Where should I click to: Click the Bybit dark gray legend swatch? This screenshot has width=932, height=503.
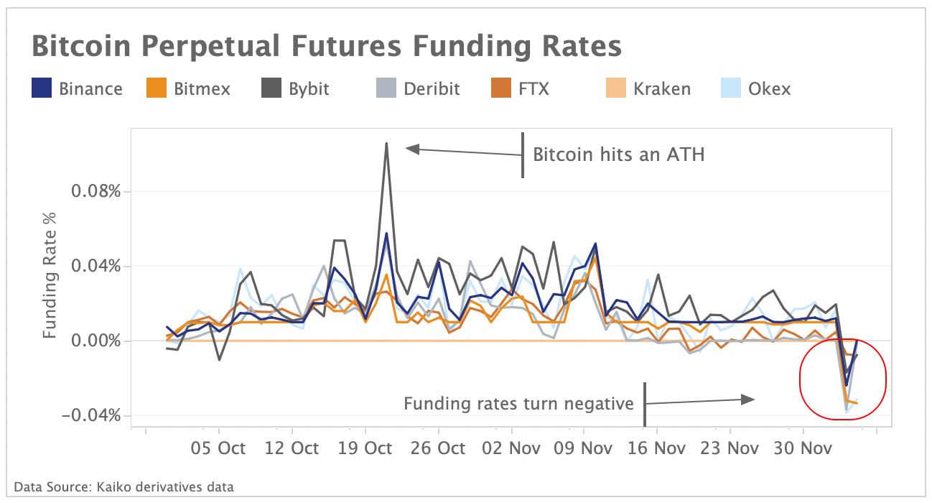[271, 88]
